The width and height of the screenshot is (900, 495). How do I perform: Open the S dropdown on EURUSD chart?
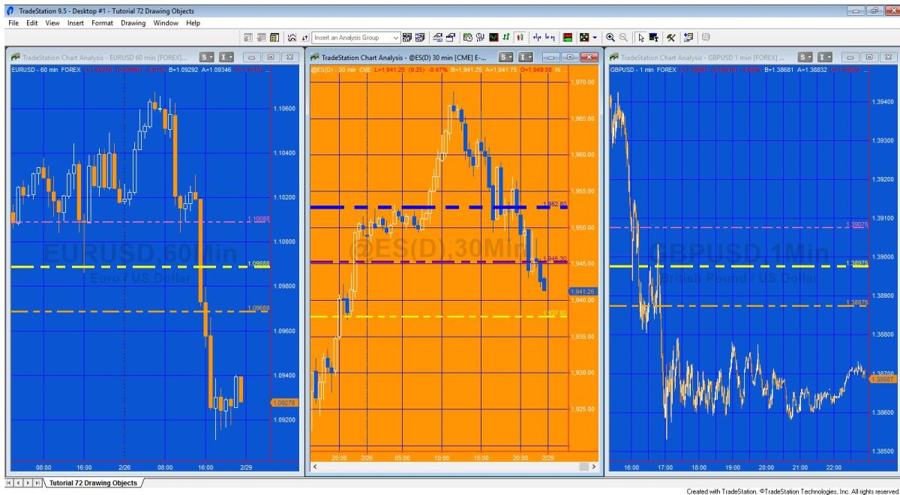(208, 57)
